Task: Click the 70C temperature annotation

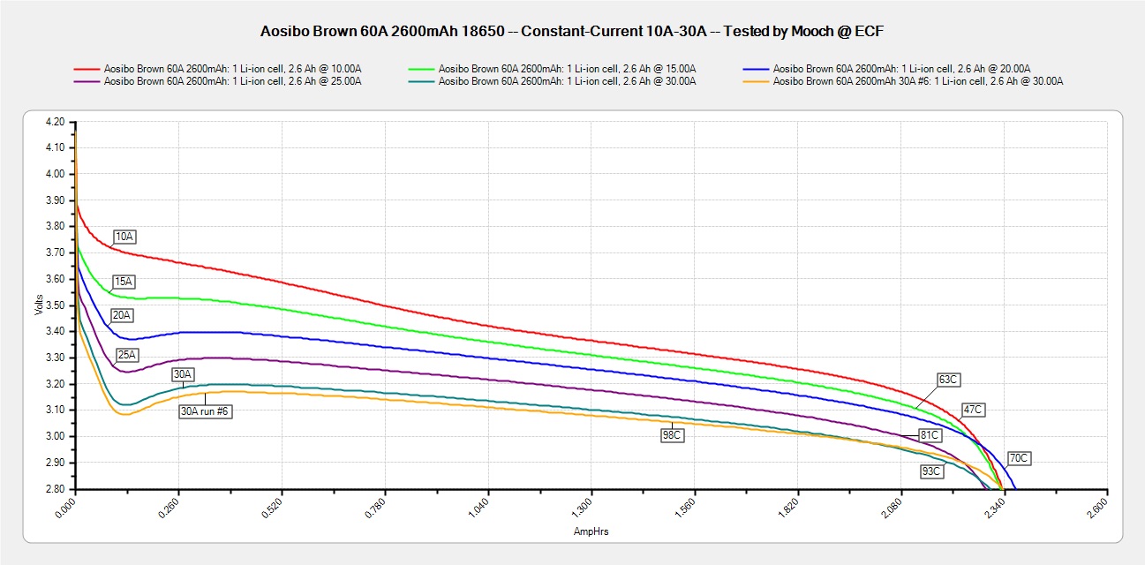Action: (x=1019, y=458)
